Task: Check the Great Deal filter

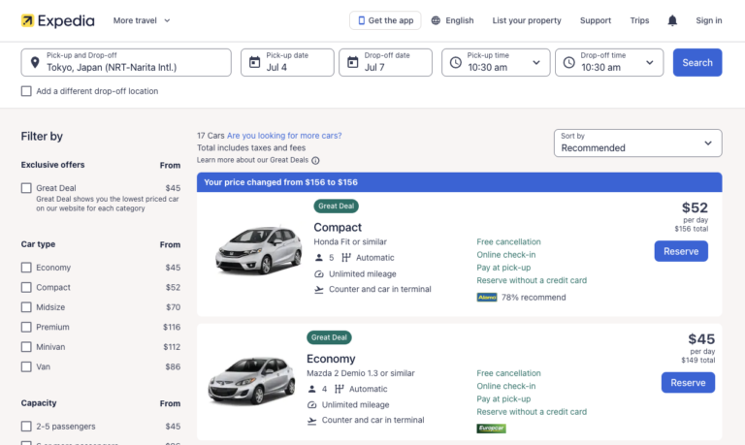Action: pyautogui.click(x=26, y=188)
